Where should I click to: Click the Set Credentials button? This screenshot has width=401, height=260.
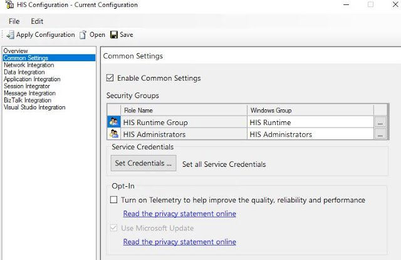[x=143, y=163]
